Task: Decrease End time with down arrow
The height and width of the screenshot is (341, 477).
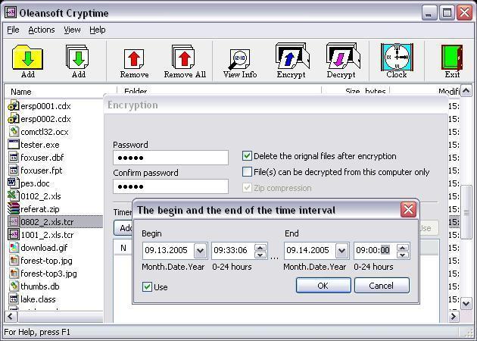Action: coord(403,255)
